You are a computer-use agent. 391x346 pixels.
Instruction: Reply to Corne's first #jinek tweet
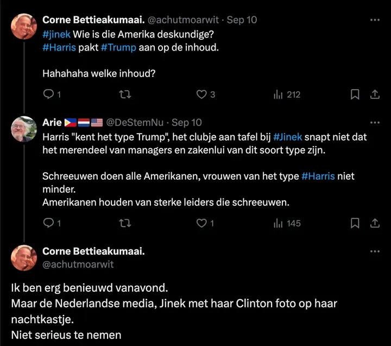48,95
